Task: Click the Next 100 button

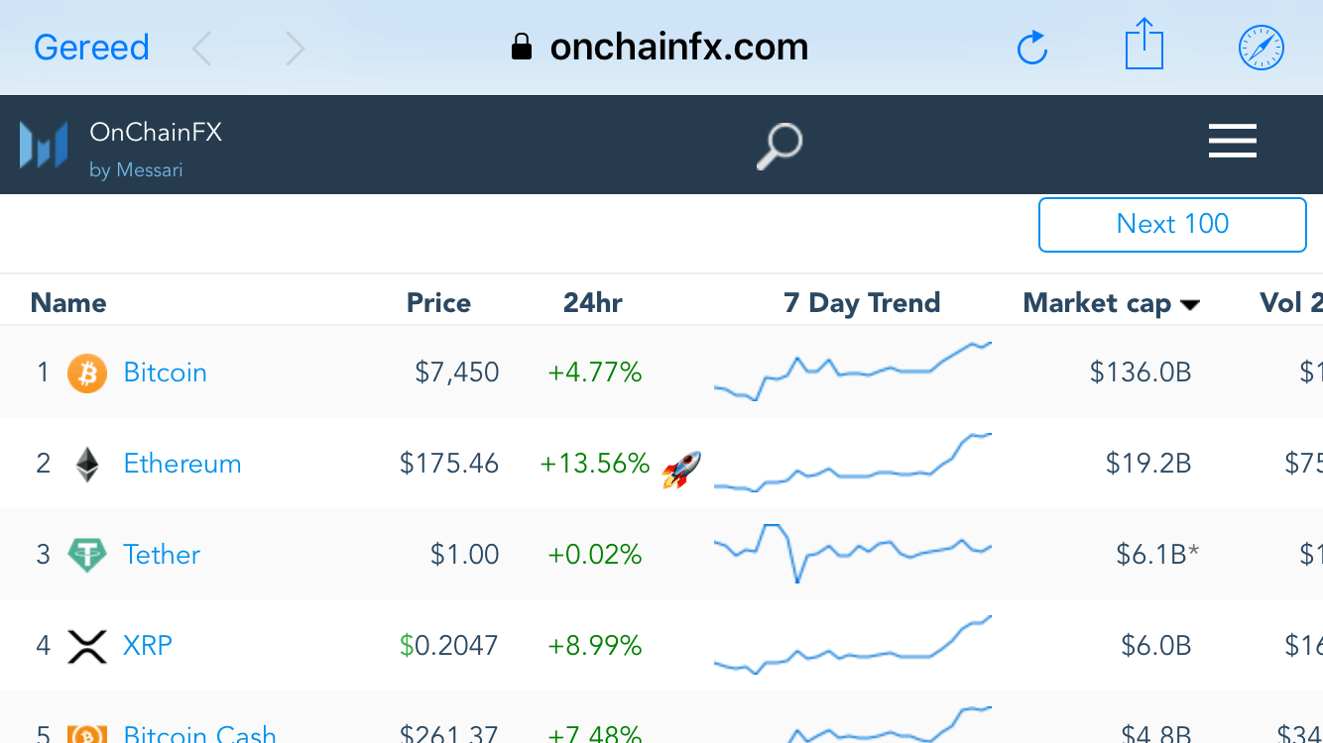Action: click(1171, 225)
